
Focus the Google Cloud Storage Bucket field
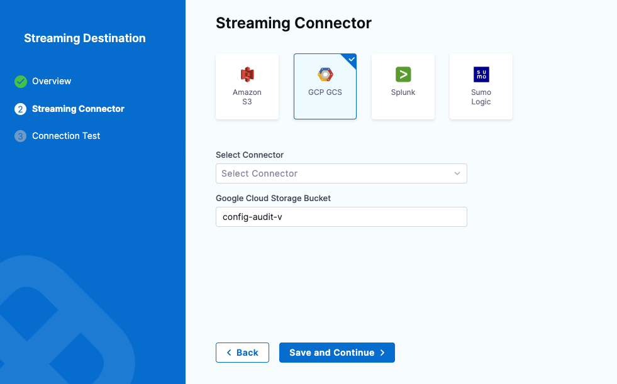[341, 217]
